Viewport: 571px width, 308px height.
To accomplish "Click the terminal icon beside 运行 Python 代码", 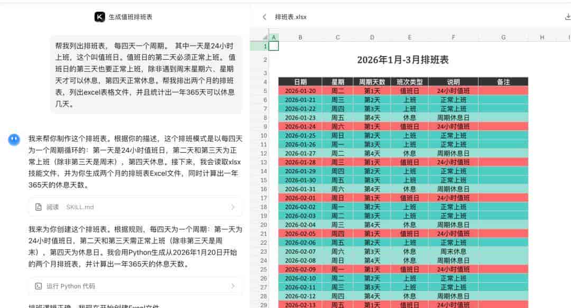I will [x=38, y=286].
